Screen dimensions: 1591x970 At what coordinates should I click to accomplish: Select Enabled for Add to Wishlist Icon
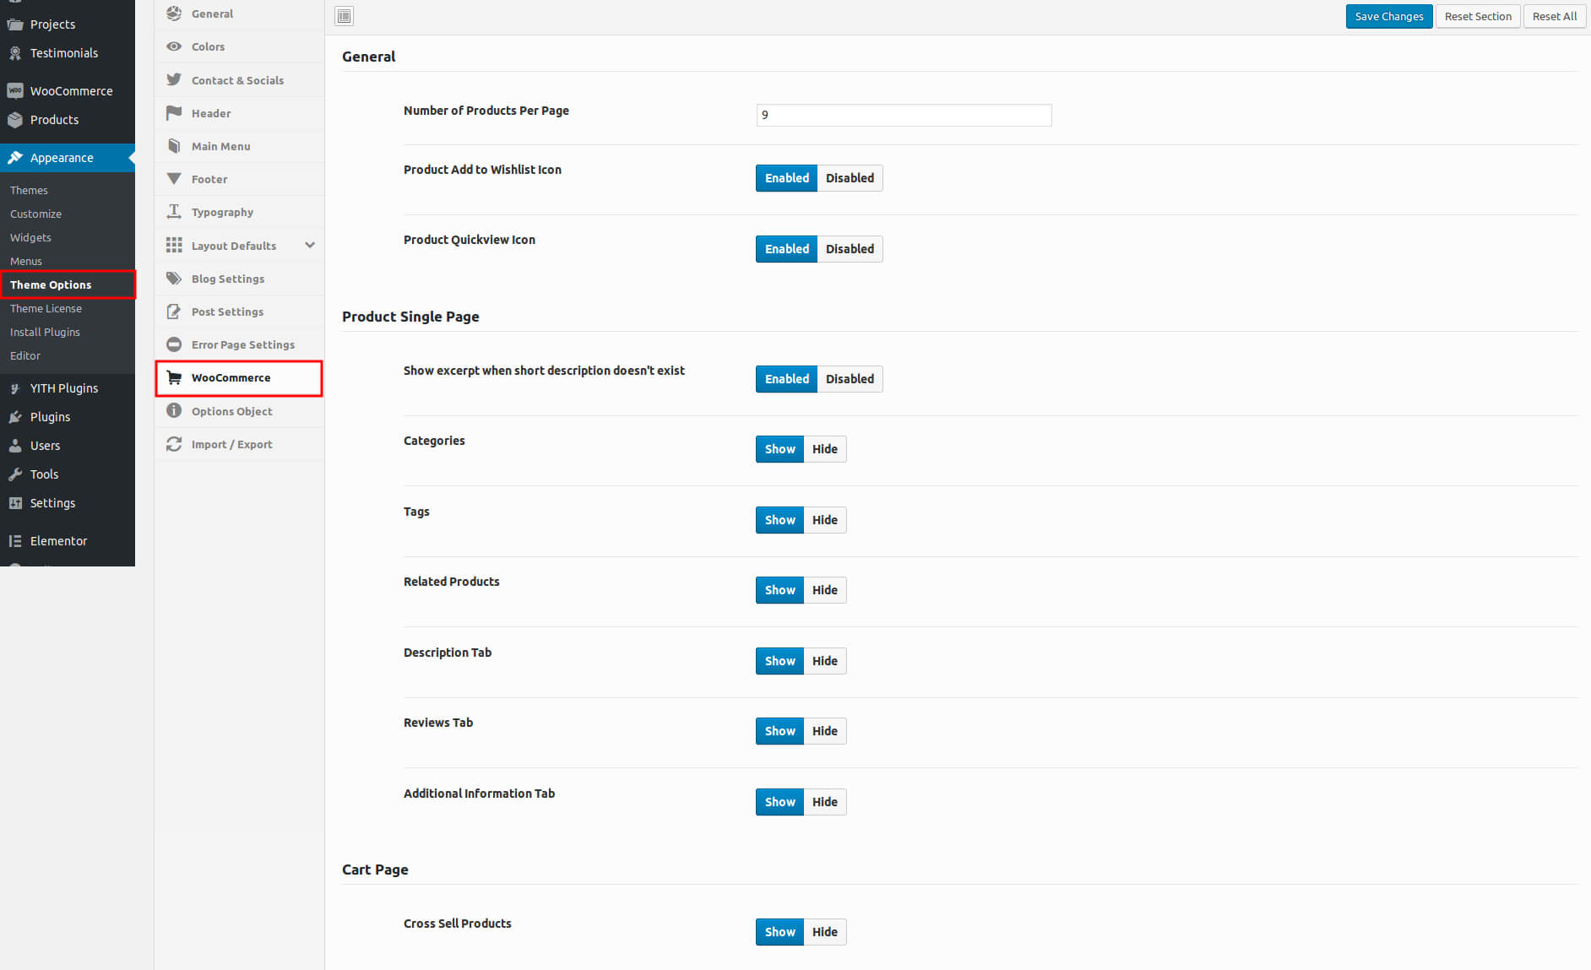point(786,178)
